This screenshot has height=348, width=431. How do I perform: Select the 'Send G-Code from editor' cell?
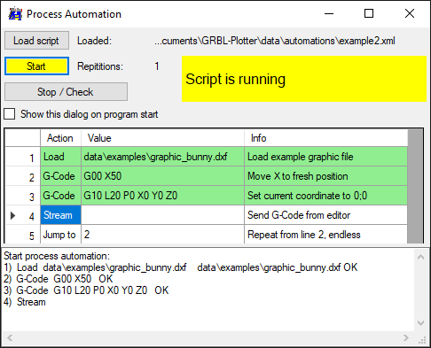tap(325, 215)
